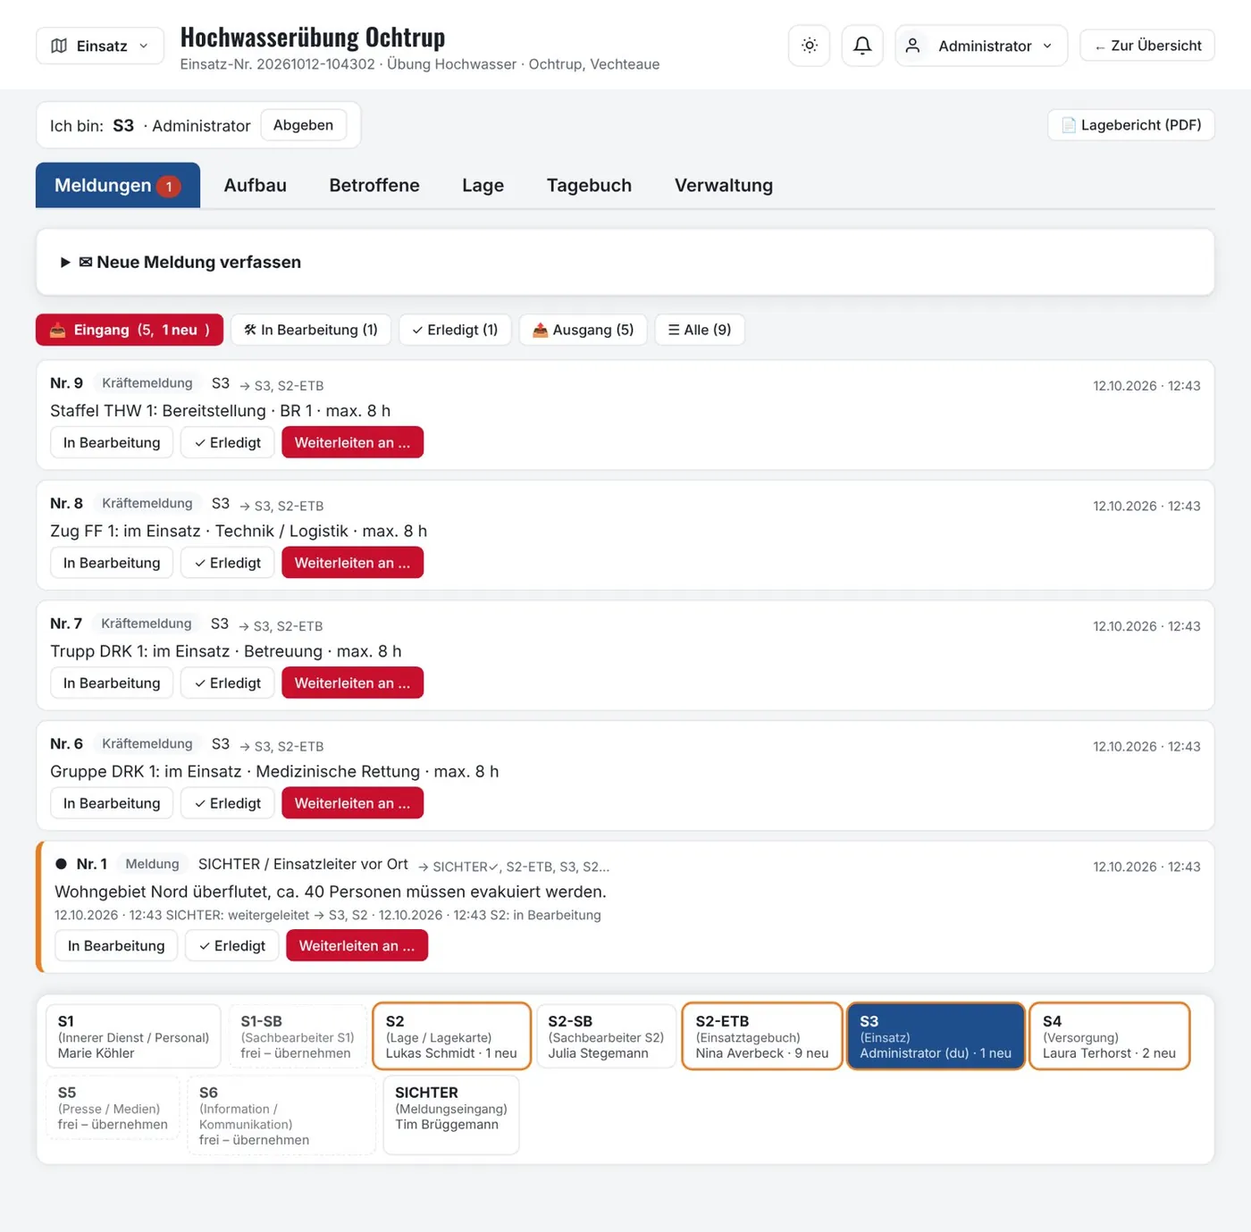Screen dimensions: 1251x1232
Task: Select the S4 Versorgung role card
Action: tap(1109, 1036)
